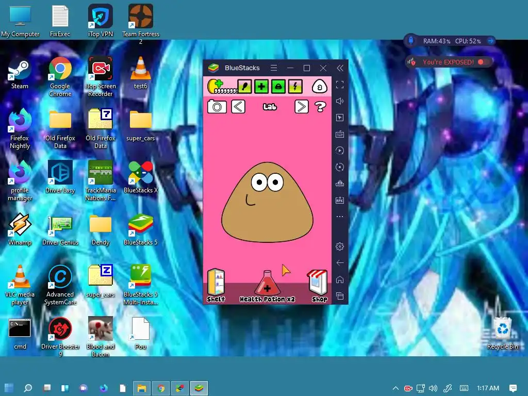Open BlueStacks memory trim icon
This screenshot has height=396, width=528.
tap(340, 184)
